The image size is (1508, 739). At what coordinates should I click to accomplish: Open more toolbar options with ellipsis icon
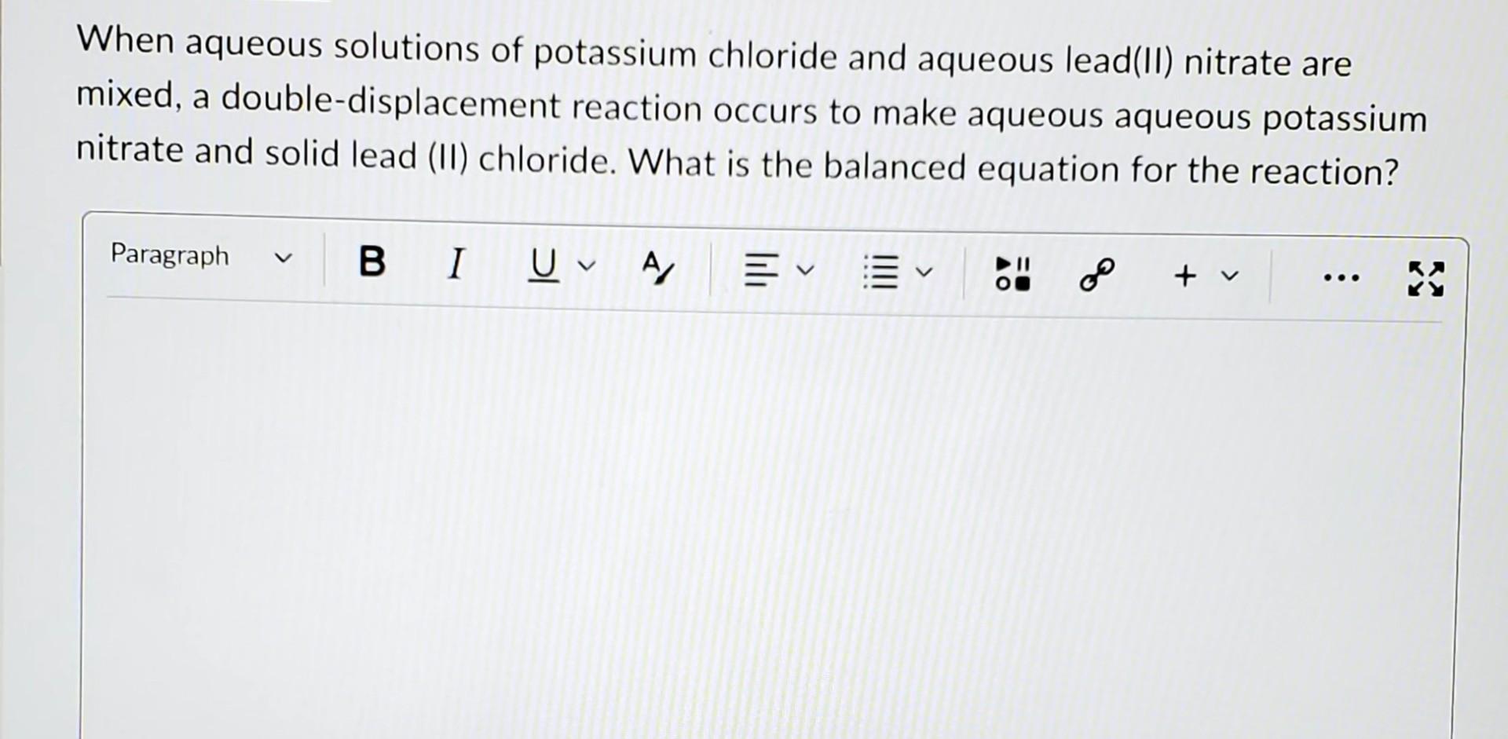pyautogui.click(x=1341, y=276)
